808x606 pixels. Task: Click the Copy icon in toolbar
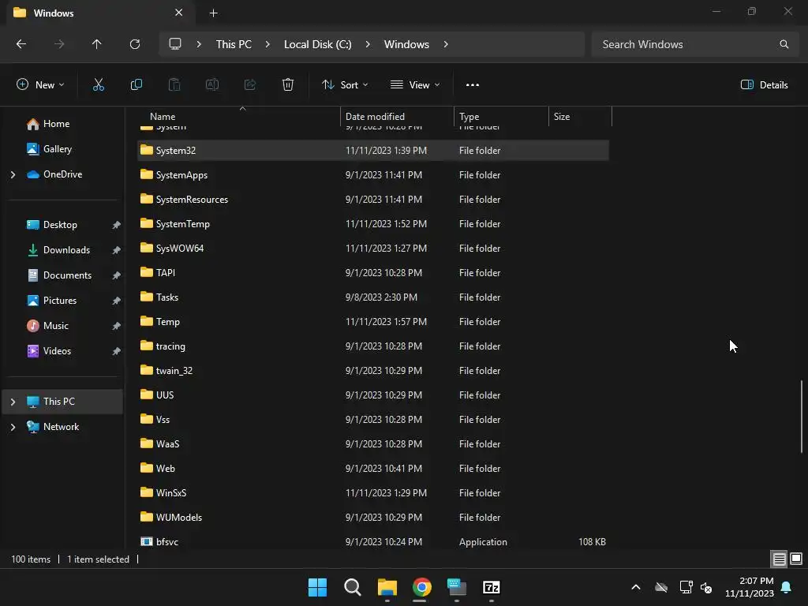tap(136, 85)
